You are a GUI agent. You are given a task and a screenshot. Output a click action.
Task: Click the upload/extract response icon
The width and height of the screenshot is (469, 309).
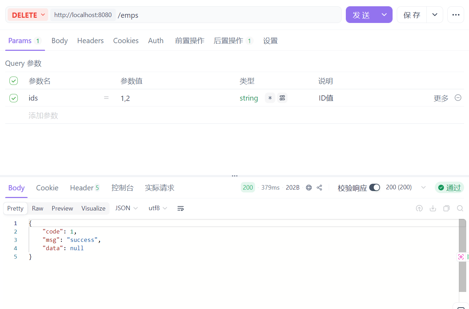419,208
